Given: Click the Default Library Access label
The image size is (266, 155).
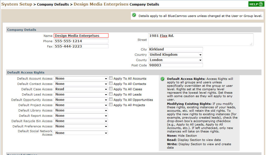Looking at the screenshot, I should (35, 110).
